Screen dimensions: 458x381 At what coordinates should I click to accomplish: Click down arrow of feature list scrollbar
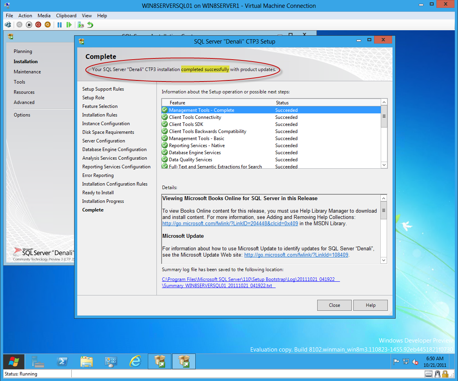click(384, 165)
